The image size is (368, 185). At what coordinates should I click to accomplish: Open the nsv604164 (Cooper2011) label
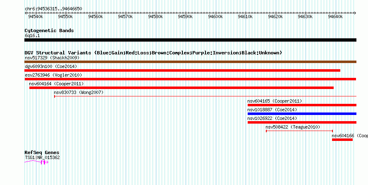(56, 84)
